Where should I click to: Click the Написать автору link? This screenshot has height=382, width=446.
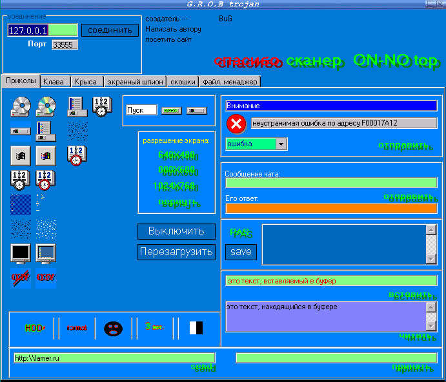[x=173, y=29]
